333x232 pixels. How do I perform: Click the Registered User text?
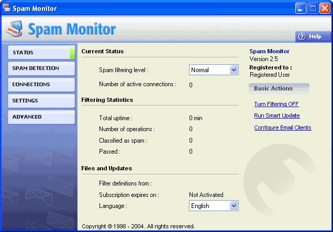click(270, 75)
